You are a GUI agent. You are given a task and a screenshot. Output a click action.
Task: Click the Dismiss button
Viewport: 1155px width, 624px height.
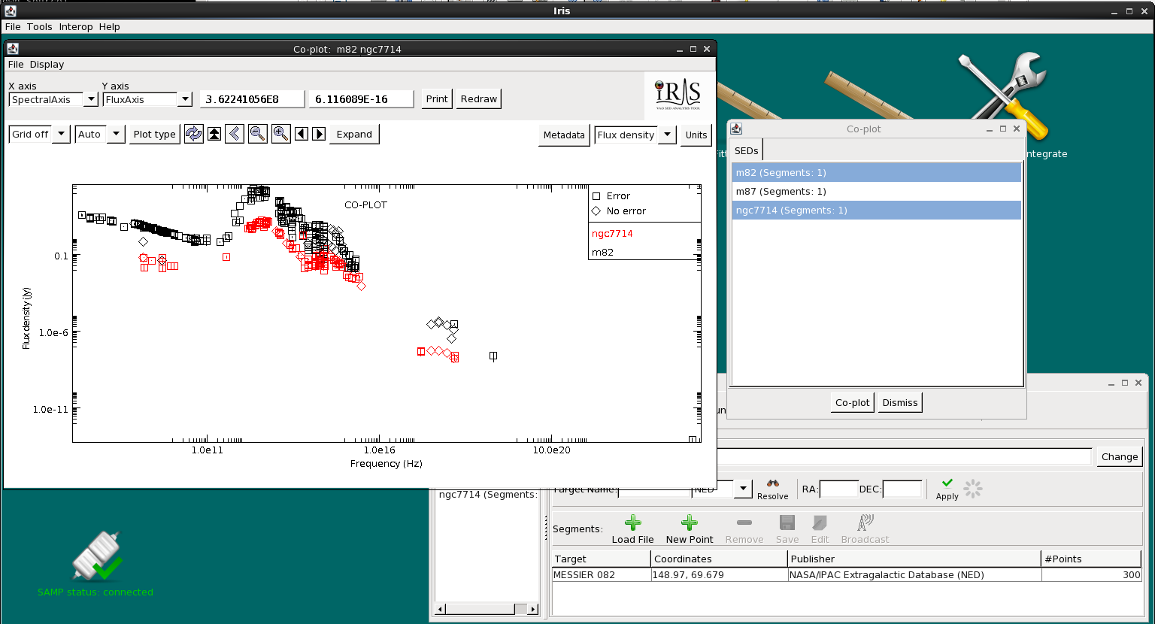click(900, 402)
